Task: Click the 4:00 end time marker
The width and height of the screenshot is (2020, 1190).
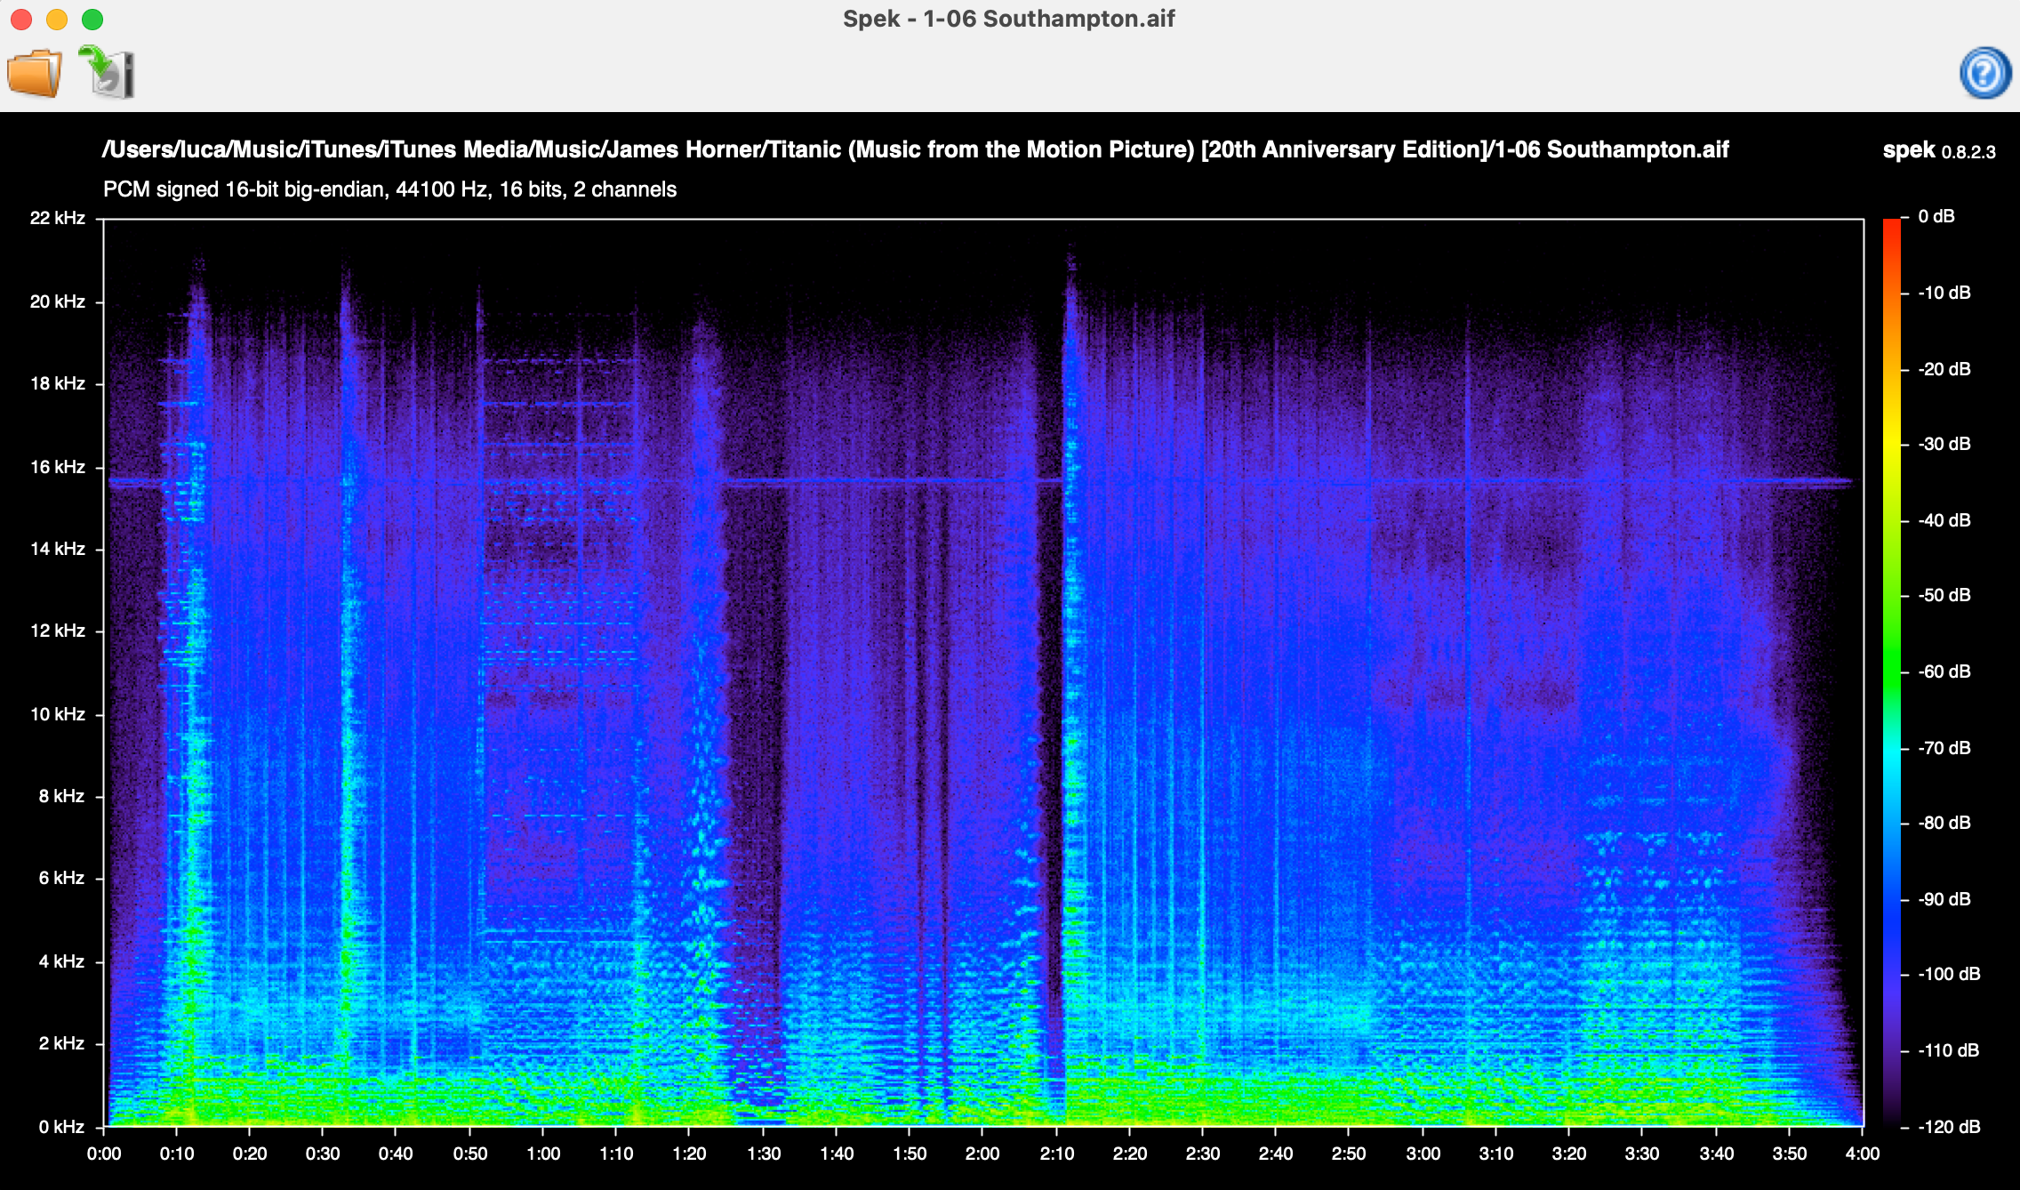Action: (1862, 1154)
